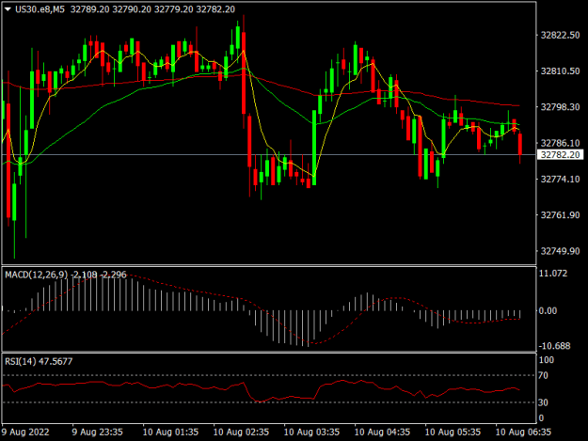This screenshot has height=441, width=588.
Task: Click the RSI 100 scale label
Action: coord(546,360)
